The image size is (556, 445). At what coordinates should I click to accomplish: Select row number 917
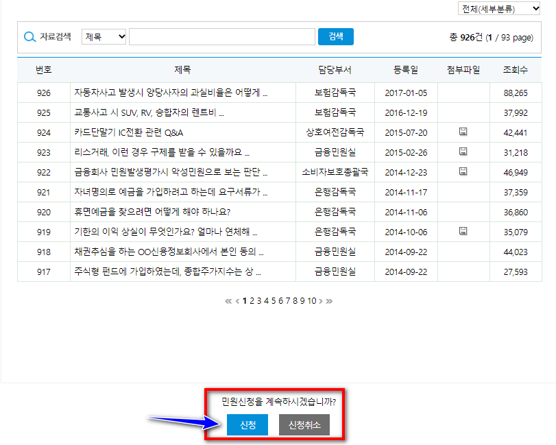pyautogui.click(x=44, y=272)
